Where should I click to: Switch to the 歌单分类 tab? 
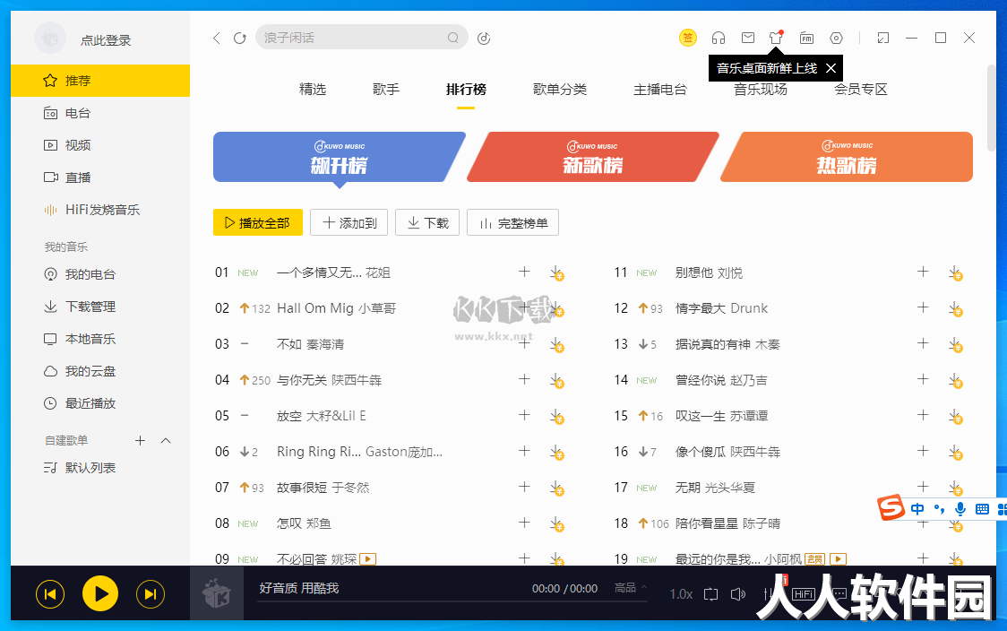560,90
